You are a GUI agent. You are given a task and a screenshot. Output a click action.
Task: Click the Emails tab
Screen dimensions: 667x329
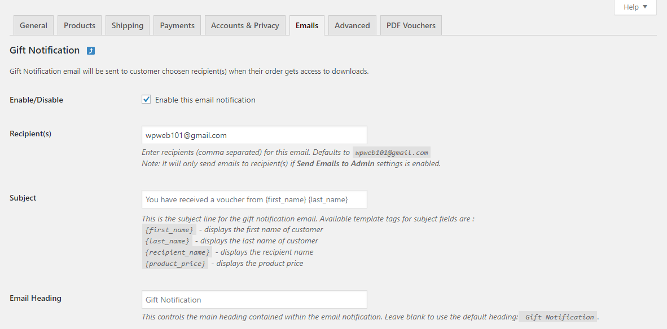(307, 25)
